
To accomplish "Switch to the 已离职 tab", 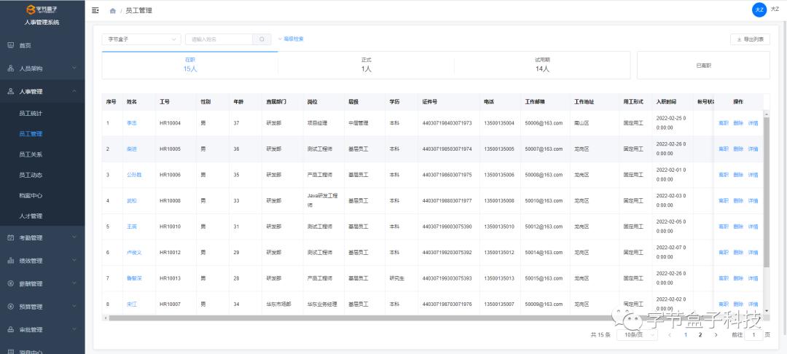I will pyautogui.click(x=703, y=66).
